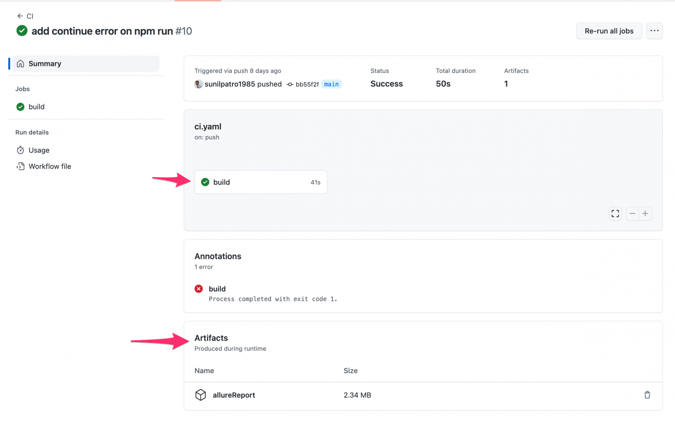Click the green success check beside the run title

pyautogui.click(x=22, y=31)
